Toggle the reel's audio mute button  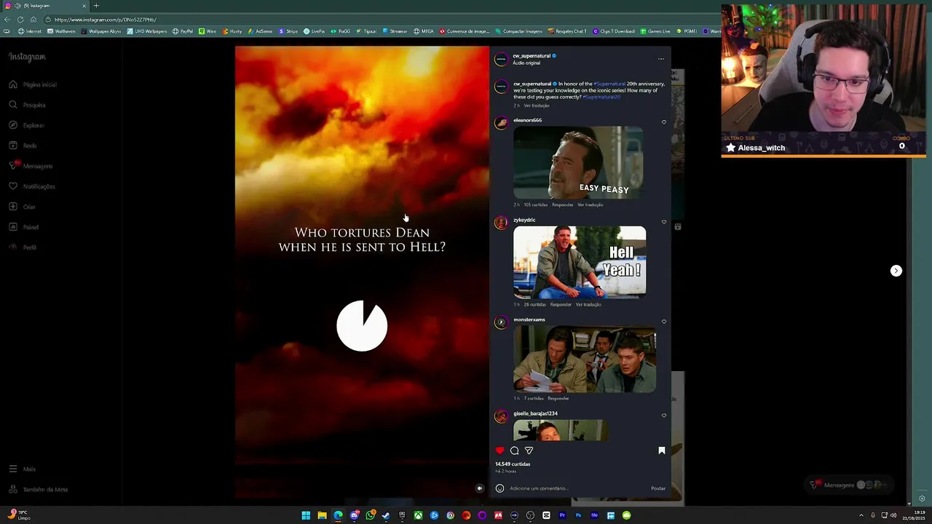click(x=479, y=488)
